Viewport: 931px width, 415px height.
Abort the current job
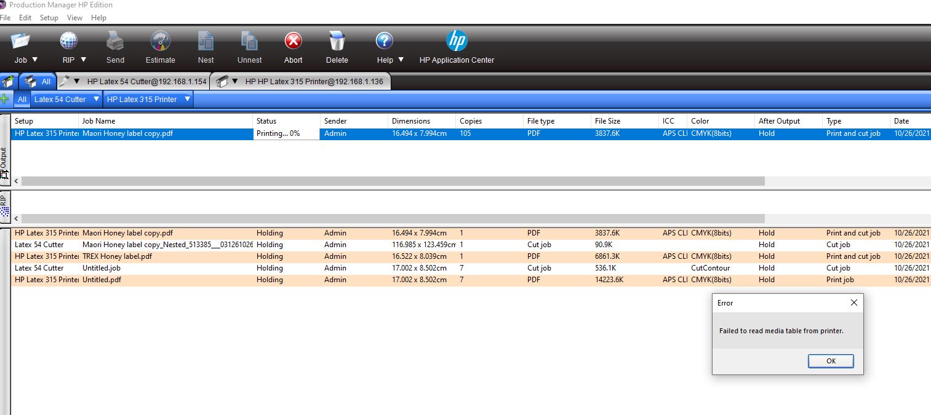[x=294, y=41]
